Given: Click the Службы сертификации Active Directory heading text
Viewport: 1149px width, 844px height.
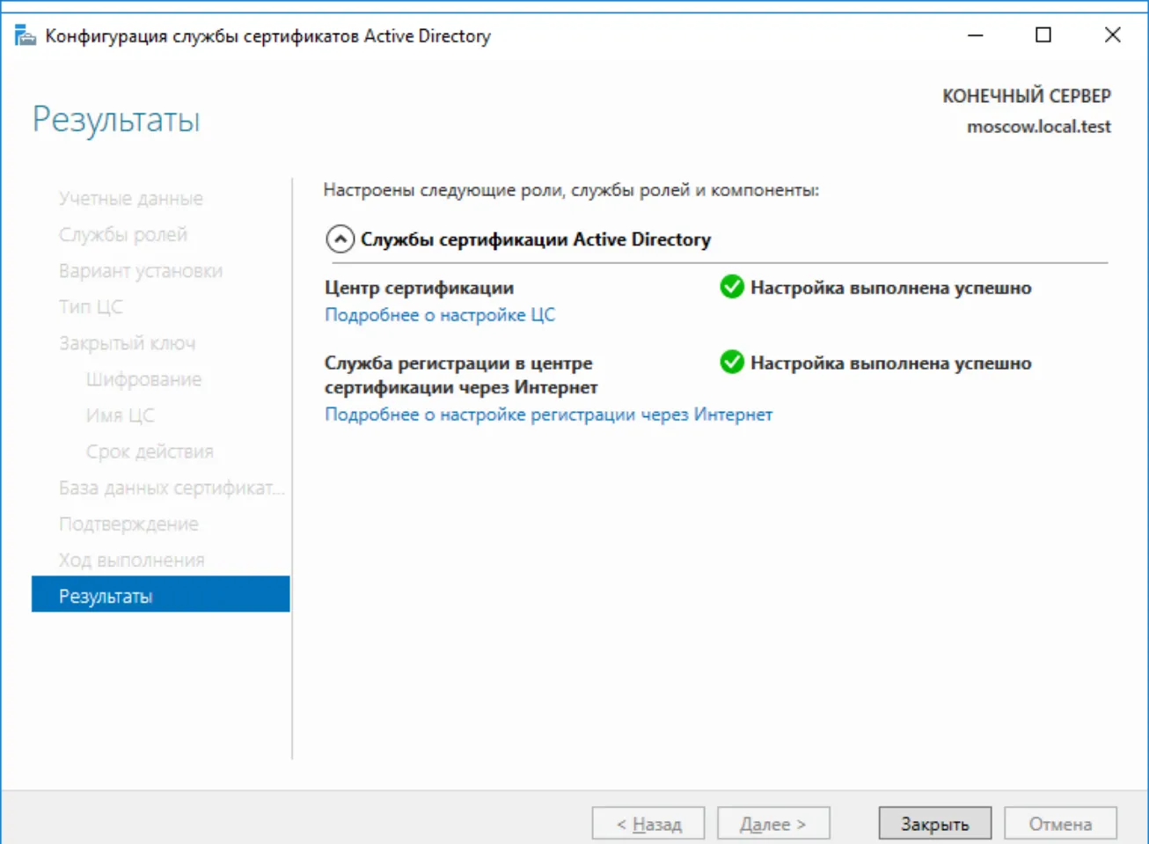Looking at the screenshot, I should pyautogui.click(x=536, y=239).
